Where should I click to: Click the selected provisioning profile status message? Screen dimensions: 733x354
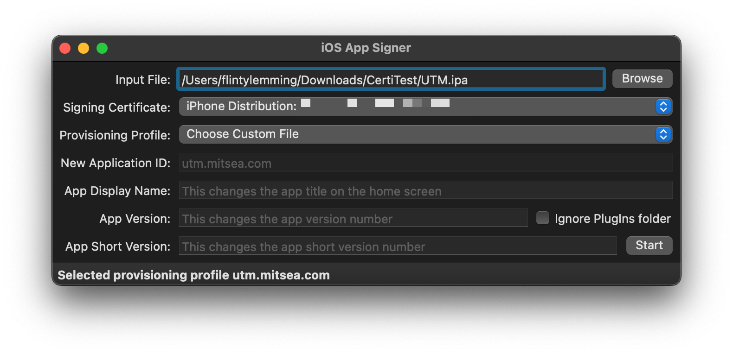click(x=193, y=275)
